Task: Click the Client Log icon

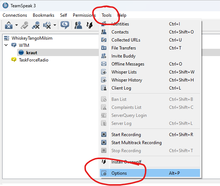Action: coord(104,88)
